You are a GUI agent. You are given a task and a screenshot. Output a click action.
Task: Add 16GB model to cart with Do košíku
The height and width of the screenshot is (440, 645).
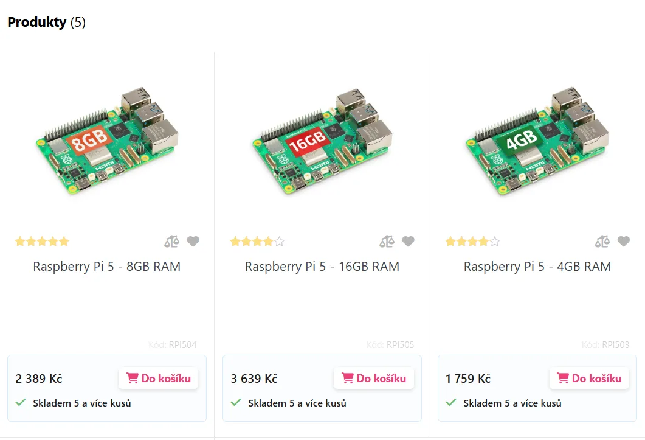click(x=374, y=378)
